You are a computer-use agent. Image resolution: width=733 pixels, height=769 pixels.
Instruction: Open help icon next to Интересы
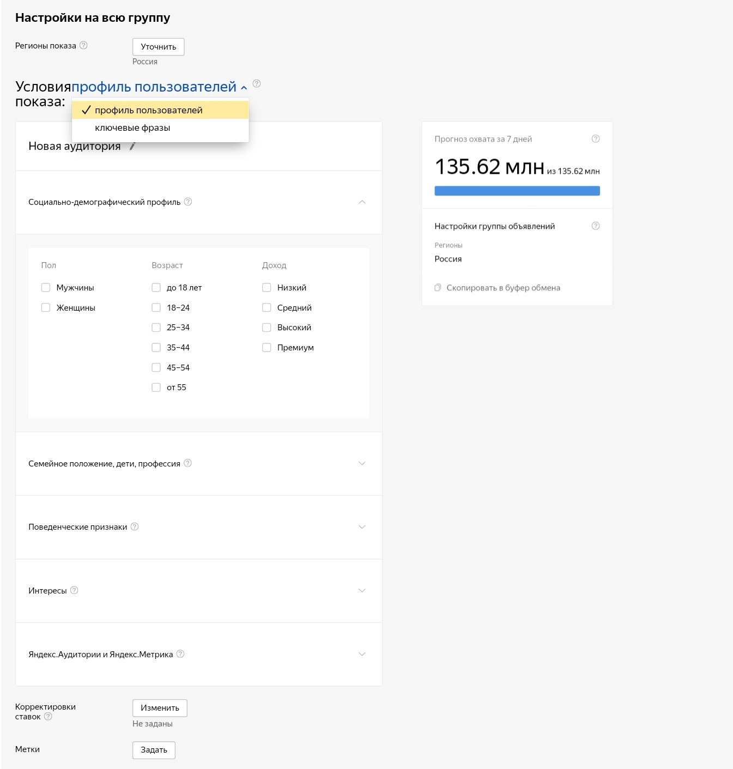[74, 590]
